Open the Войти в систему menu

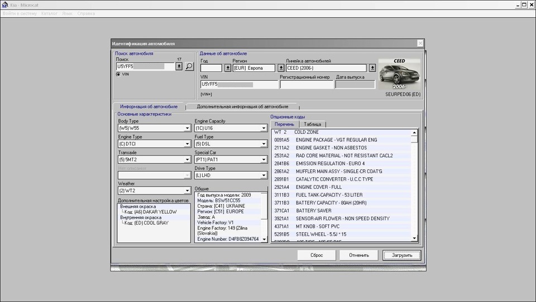click(20, 13)
